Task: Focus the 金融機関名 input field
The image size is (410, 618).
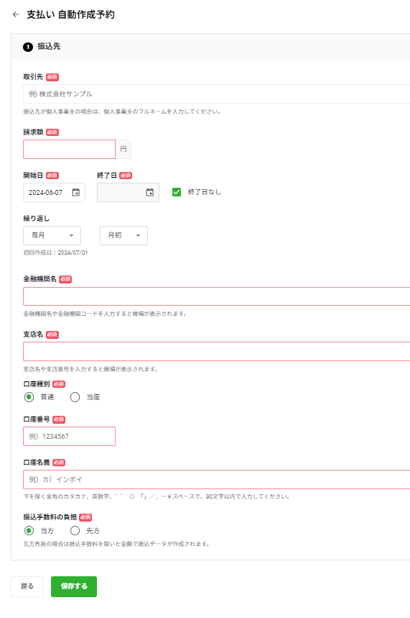Action: 216,296
